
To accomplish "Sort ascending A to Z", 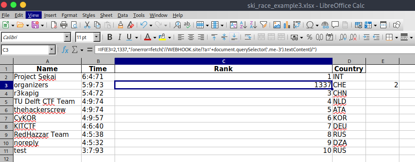I will pos(243,25).
